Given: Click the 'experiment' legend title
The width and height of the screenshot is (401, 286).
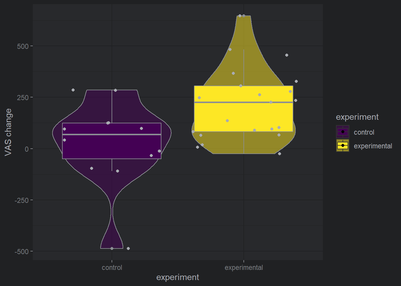Looking at the screenshot, I should [357, 117].
